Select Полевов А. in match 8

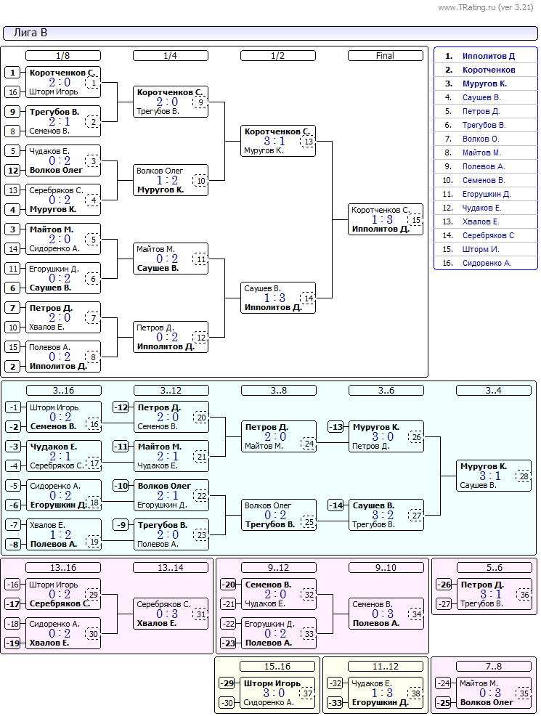[50, 347]
